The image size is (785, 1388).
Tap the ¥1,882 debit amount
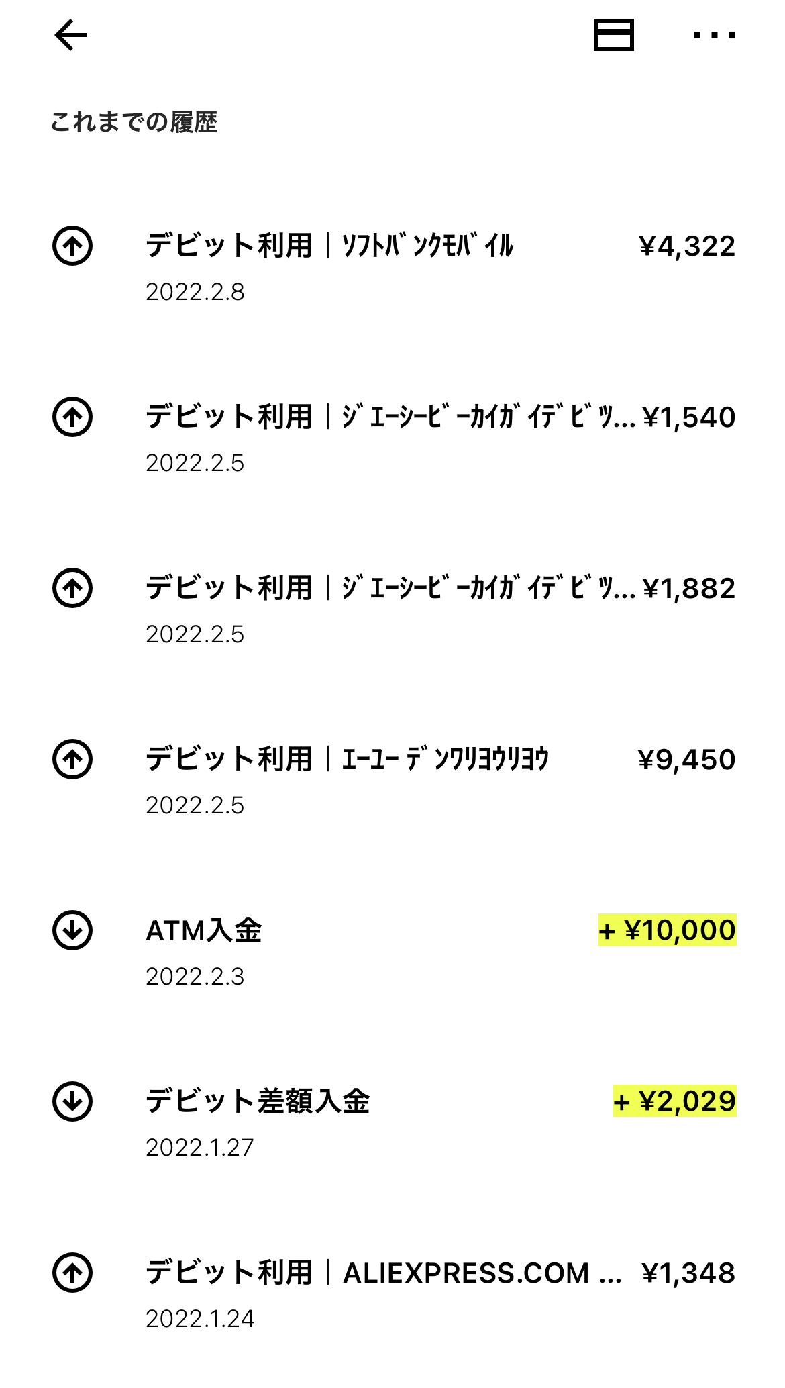[689, 589]
